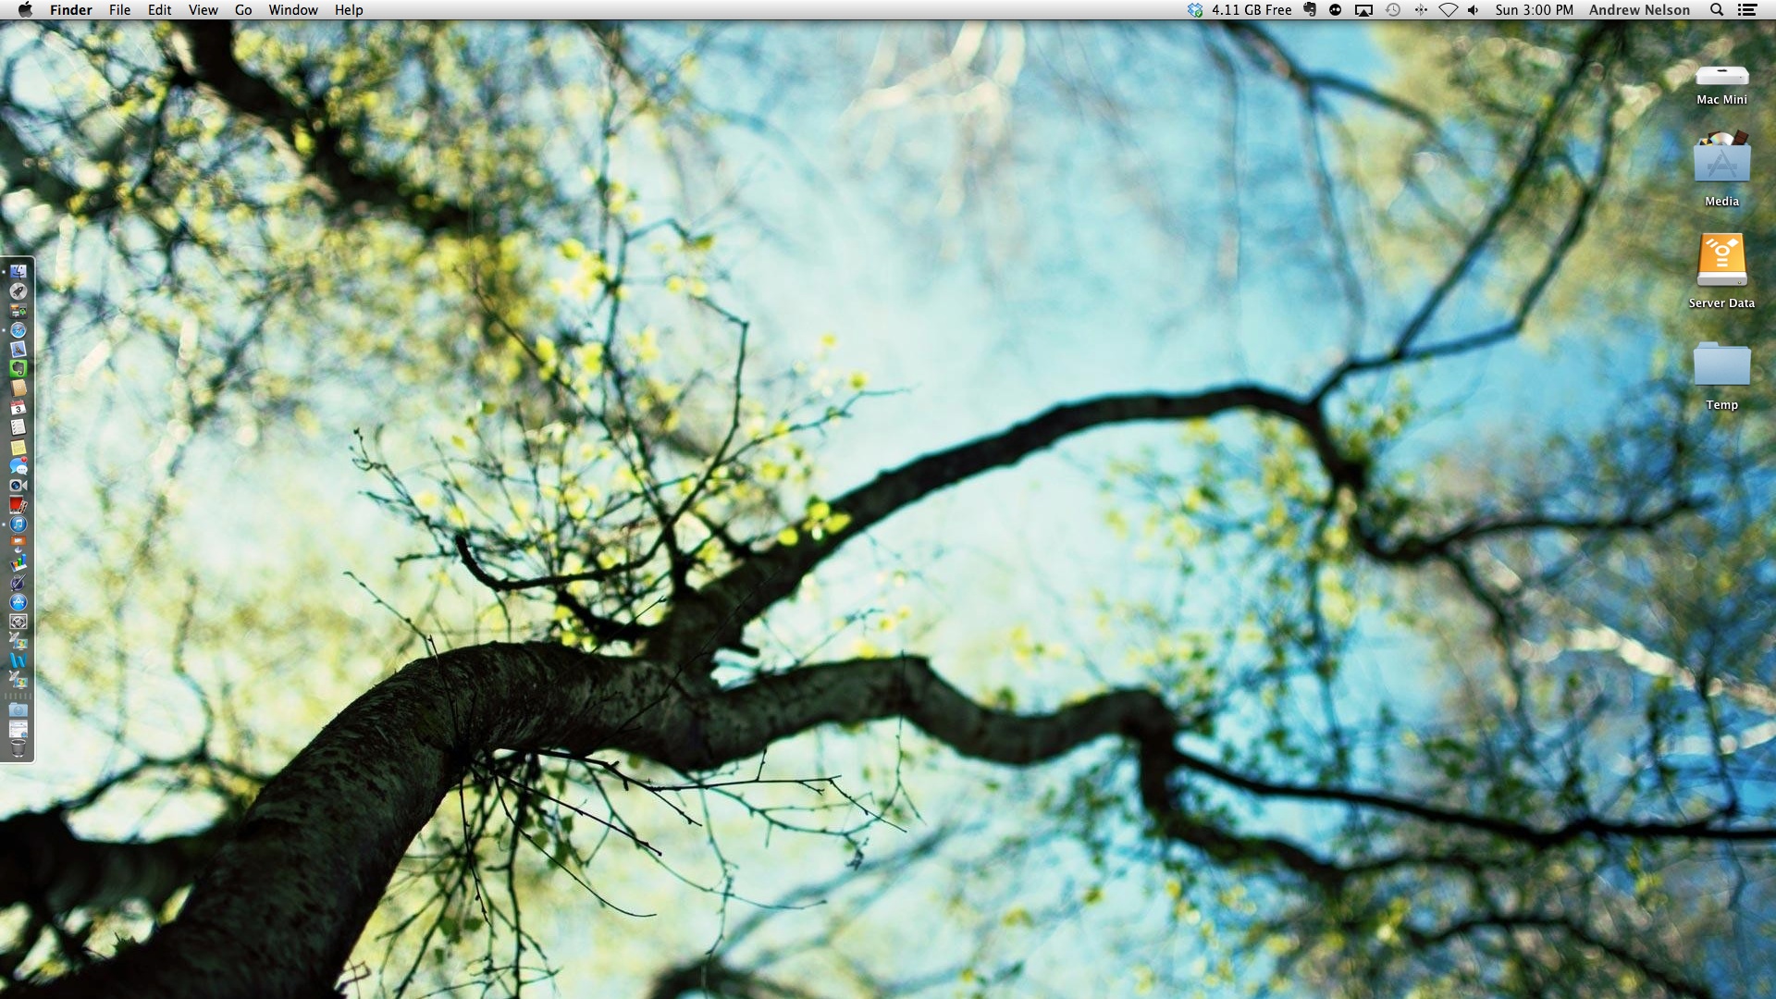Click the round face menu bar icon

pyautogui.click(x=1336, y=10)
